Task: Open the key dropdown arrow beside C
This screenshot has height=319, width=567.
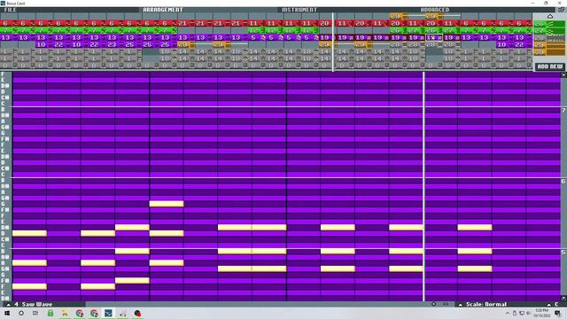Action: tap(549, 305)
